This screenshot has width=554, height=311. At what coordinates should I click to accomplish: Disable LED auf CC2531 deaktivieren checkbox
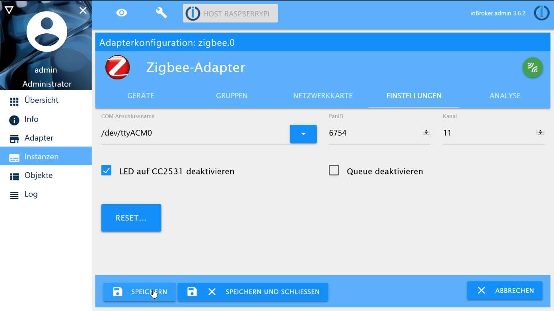tap(106, 171)
